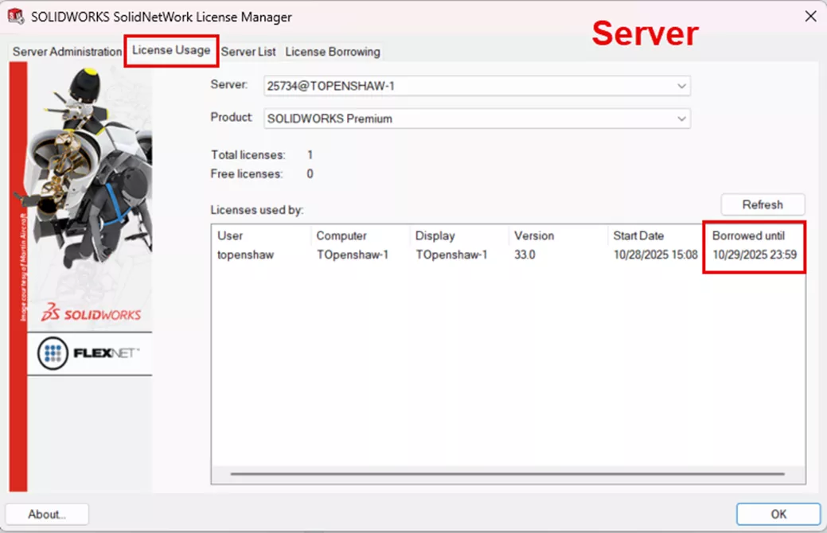Click the SolidNetWork License Manager title bar icon

click(14, 16)
